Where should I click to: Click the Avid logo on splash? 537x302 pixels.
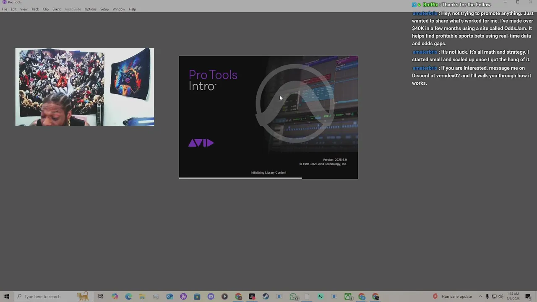tap(201, 143)
